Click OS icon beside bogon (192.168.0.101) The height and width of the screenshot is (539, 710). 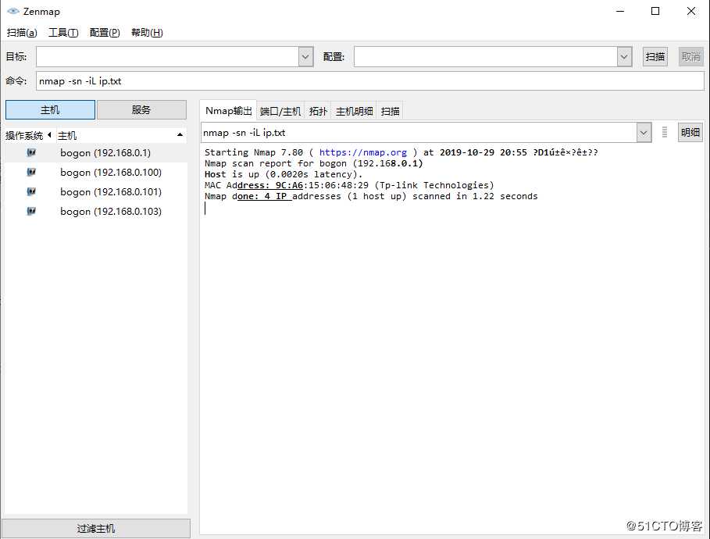pos(31,191)
